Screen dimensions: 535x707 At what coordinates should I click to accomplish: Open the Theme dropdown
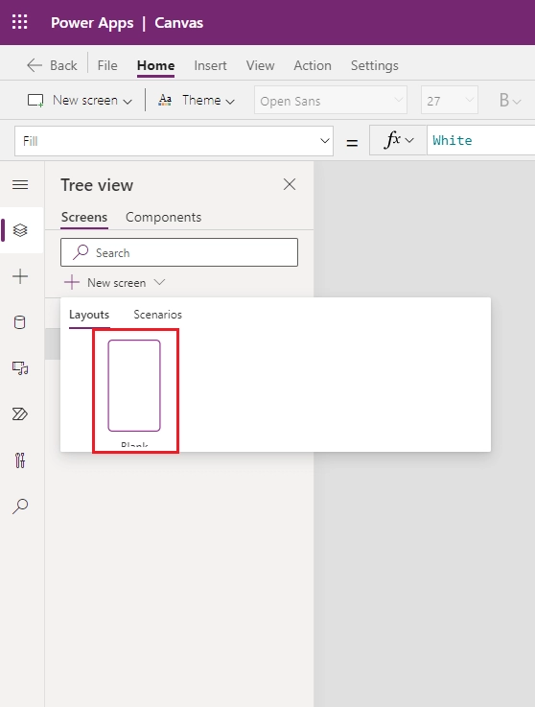pos(196,100)
